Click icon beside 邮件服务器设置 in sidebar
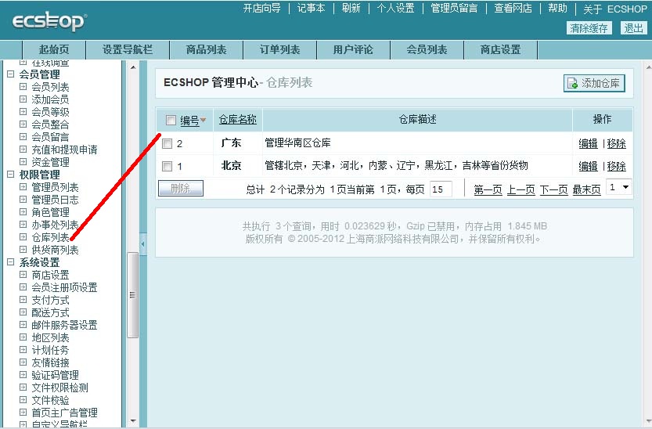The width and height of the screenshot is (652, 429). click(23, 324)
